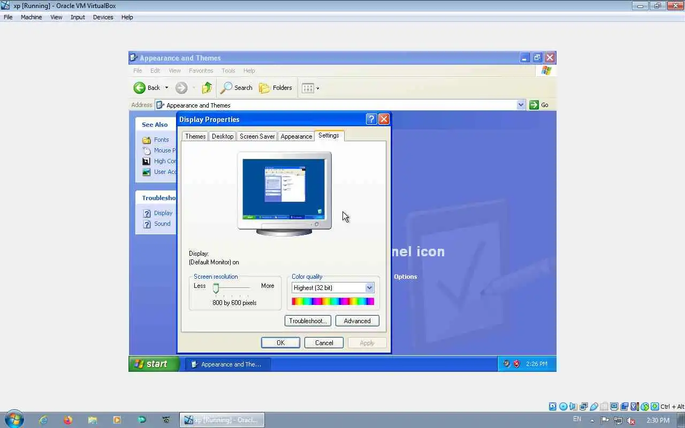Viewport: 685px width, 428px height.
Task: Click the VirtualBox optical drive status icon
Action: 563,407
